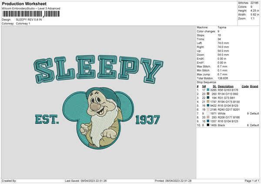Click the Printed timestamp in footer

(173, 181)
